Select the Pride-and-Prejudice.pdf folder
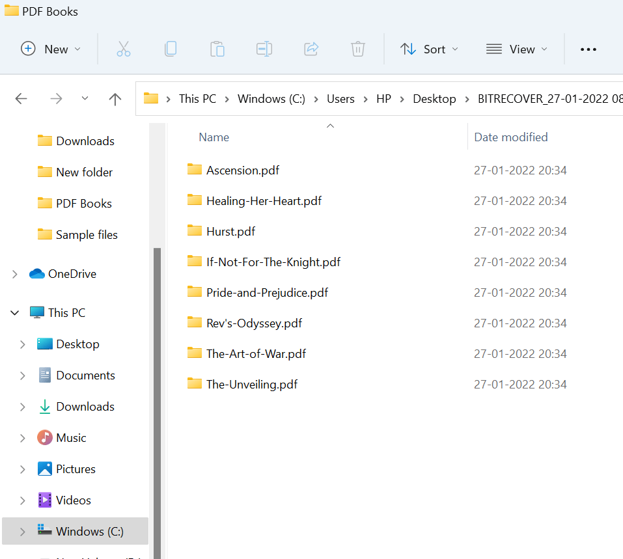Screen dimensions: 623x559 pyautogui.click(x=267, y=293)
